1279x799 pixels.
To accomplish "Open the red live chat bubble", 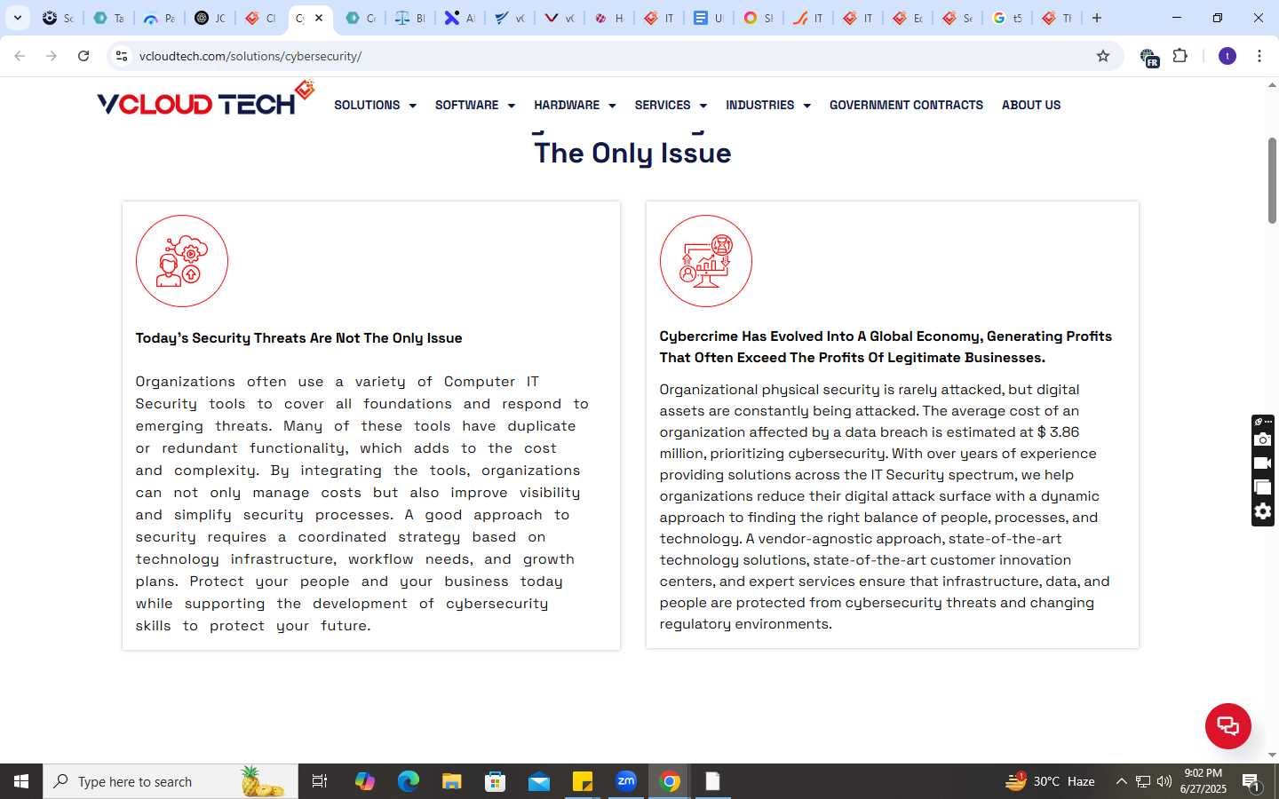I will [1227, 725].
